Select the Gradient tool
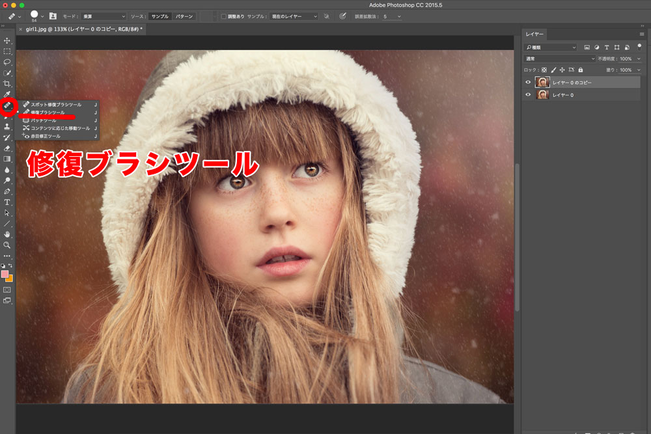This screenshot has width=651, height=434. (x=7, y=159)
